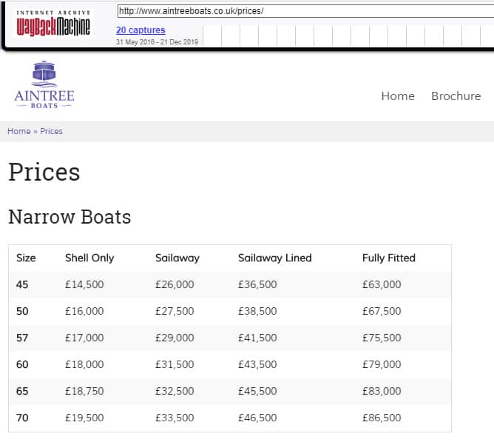Click size 60 row label
This screenshot has height=445, width=494.
(x=22, y=364)
